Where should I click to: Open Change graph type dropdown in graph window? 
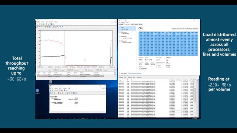click(43, 27)
